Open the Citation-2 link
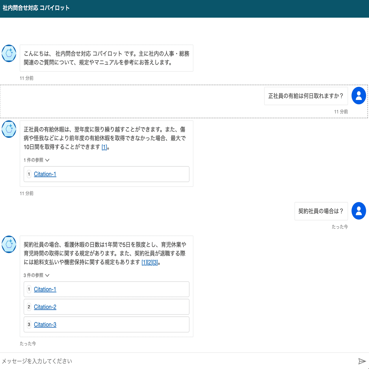This screenshot has height=369, width=369. [45, 307]
